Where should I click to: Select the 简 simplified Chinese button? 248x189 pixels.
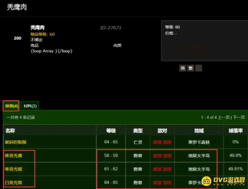click(183, 68)
